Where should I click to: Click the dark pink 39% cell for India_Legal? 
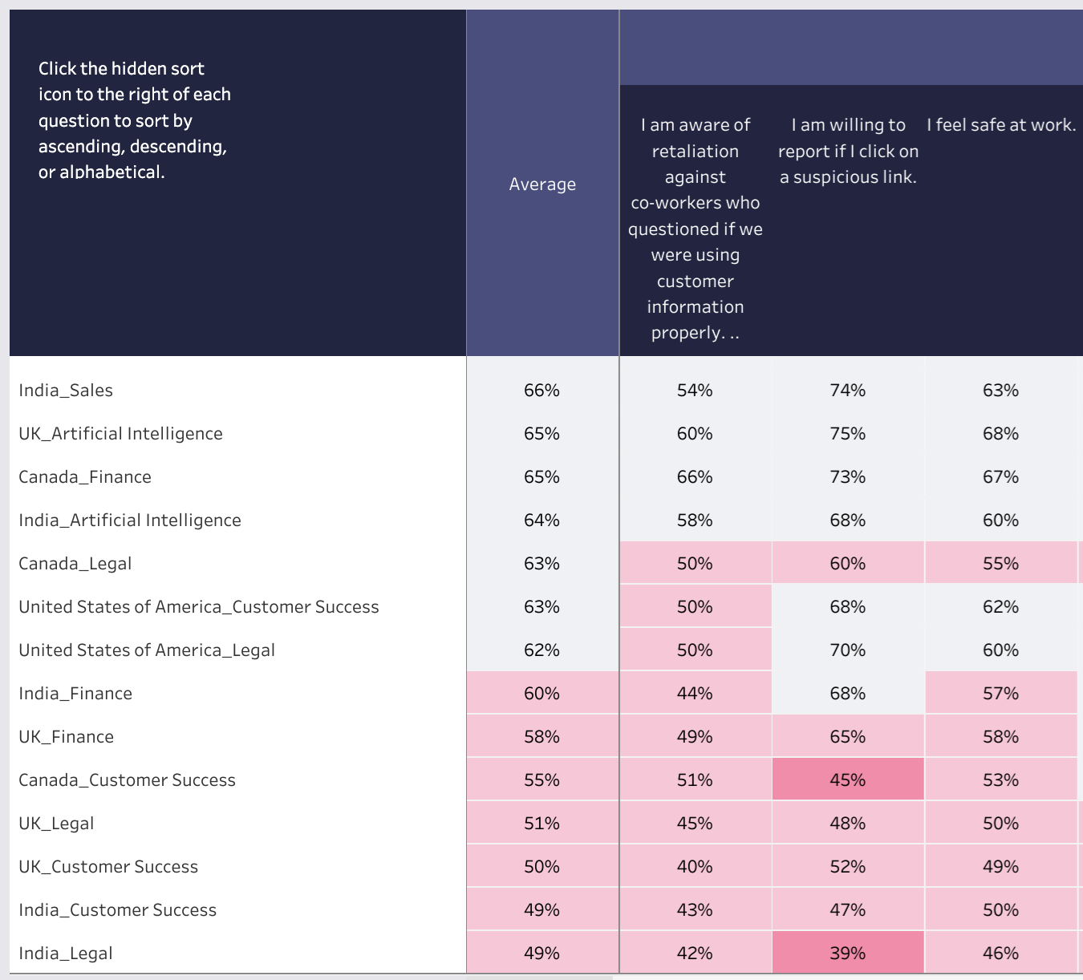(x=848, y=954)
